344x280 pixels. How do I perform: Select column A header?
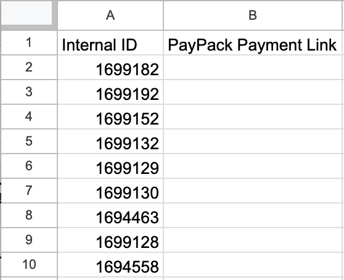click(x=110, y=15)
